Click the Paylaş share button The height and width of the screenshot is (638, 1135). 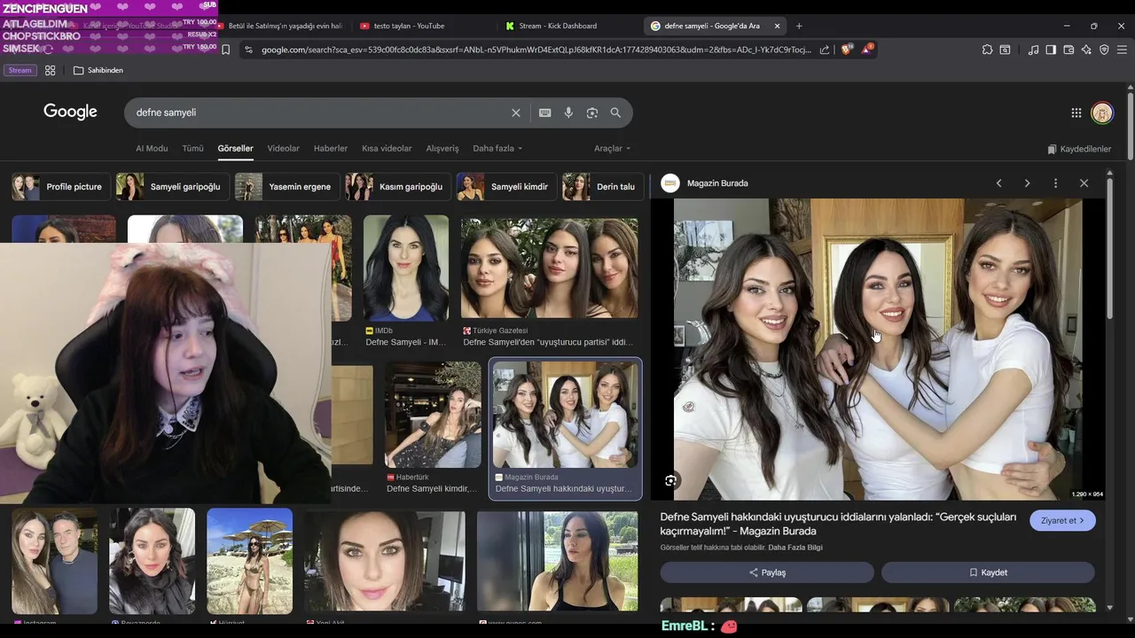pyautogui.click(x=767, y=572)
